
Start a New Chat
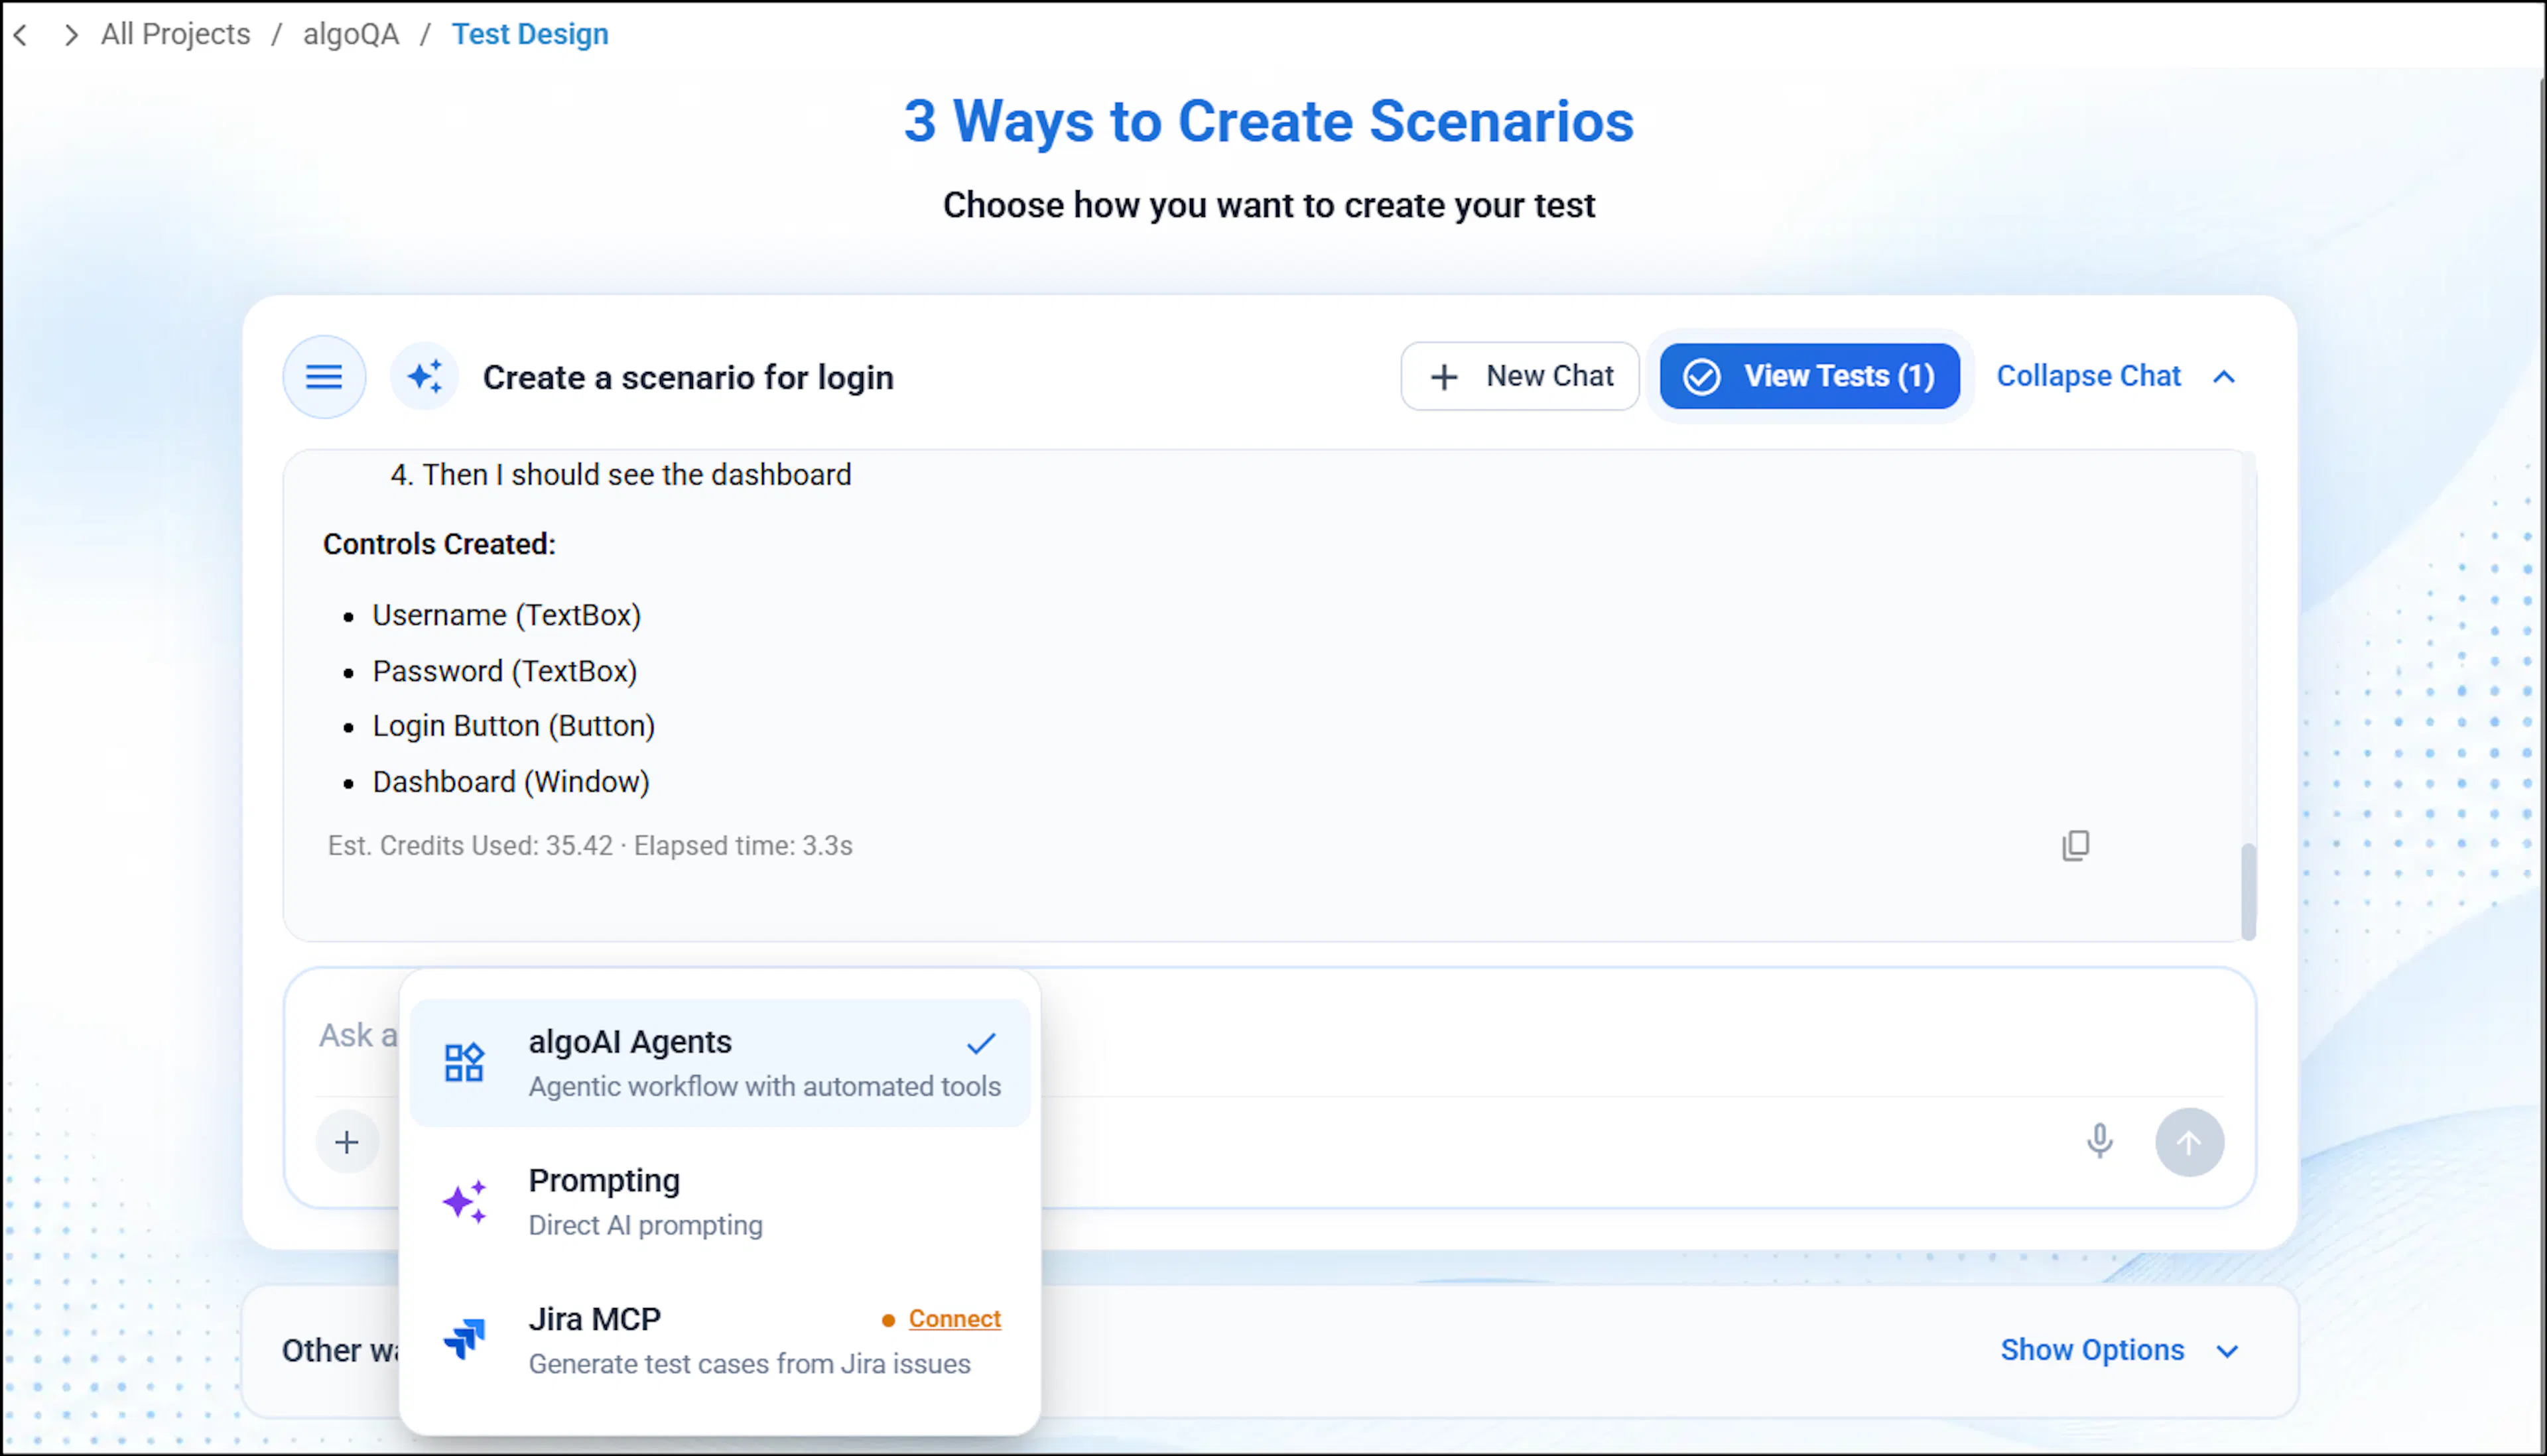pyautogui.click(x=1520, y=376)
